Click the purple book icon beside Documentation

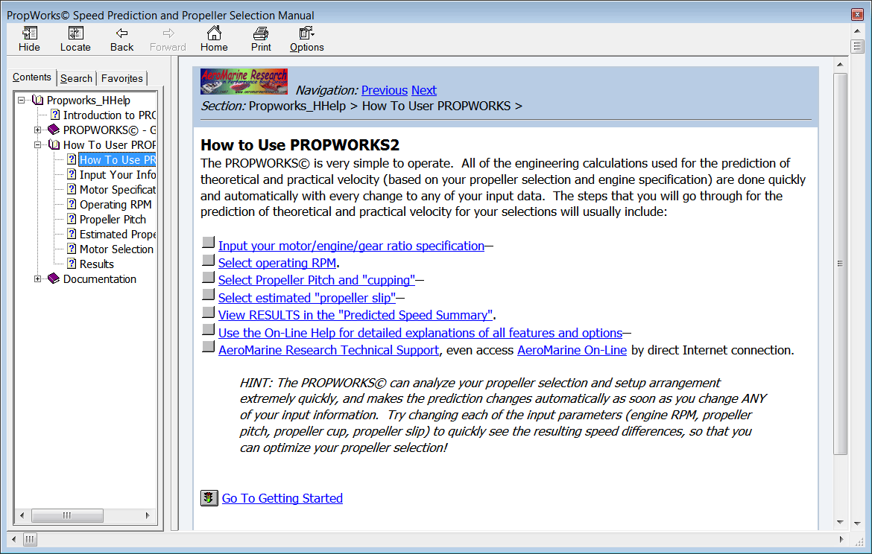coord(54,278)
